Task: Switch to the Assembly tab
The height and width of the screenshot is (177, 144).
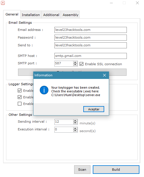Action: click(x=70, y=15)
